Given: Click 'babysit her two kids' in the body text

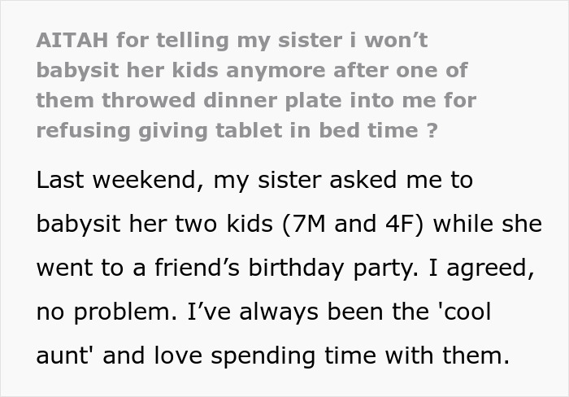Looking at the screenshot, I should tap(154, 224).
